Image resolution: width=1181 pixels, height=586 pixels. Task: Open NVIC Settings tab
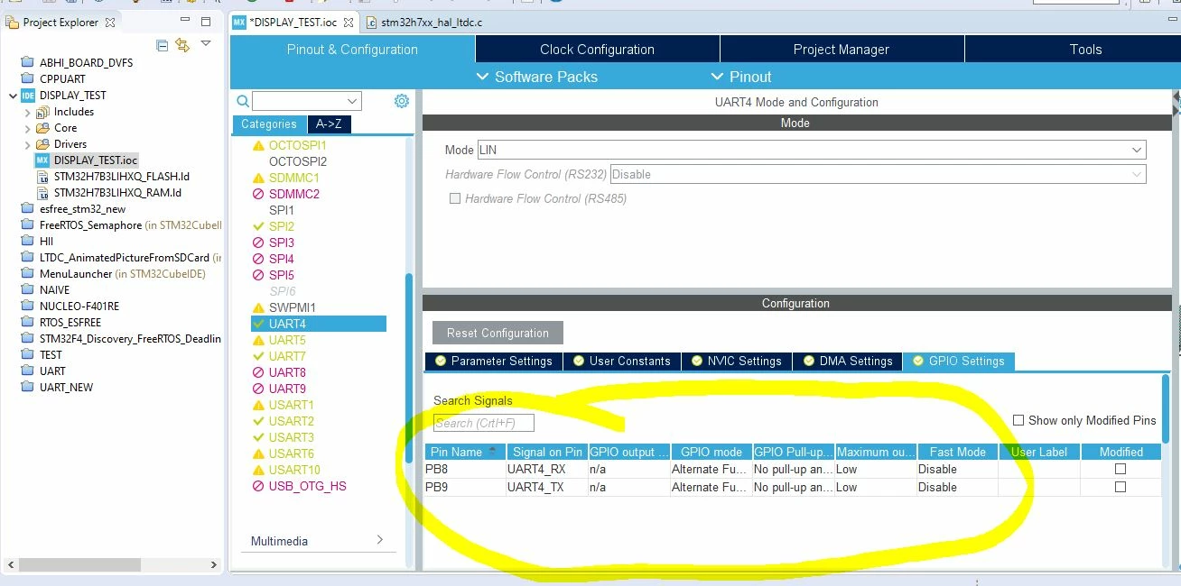[737, 361]
